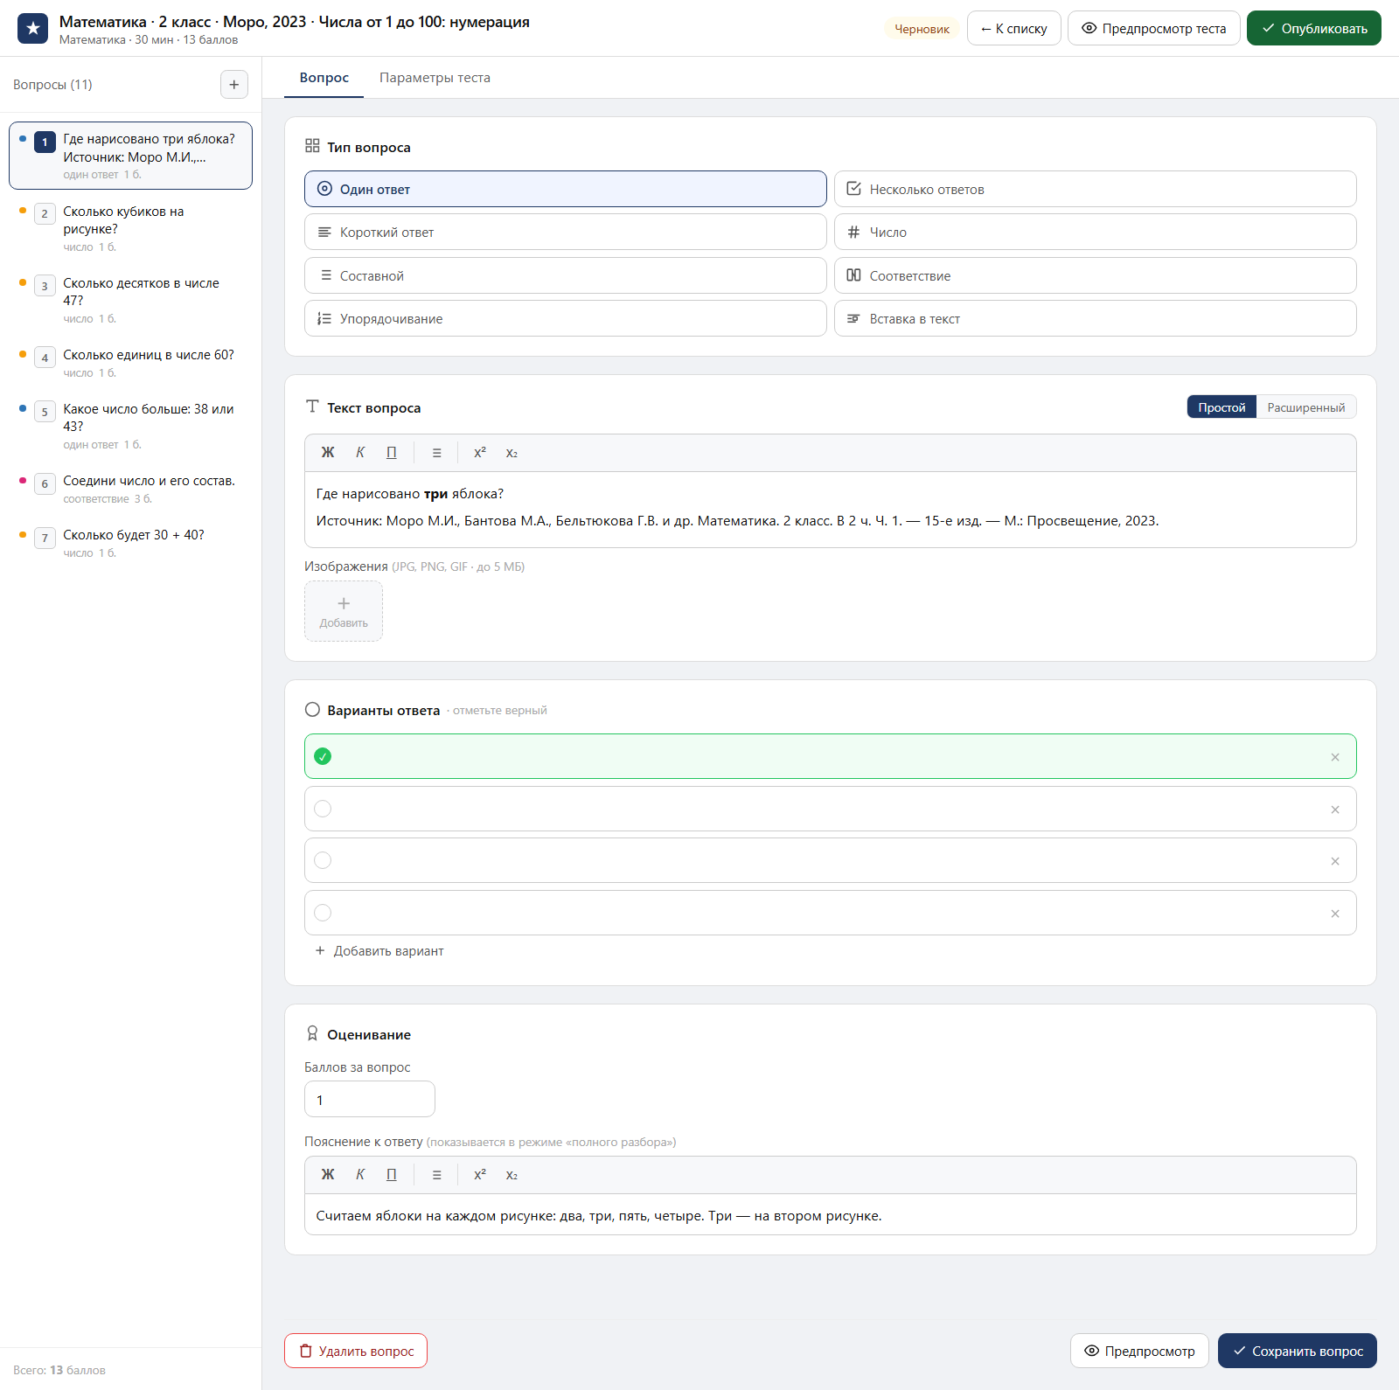Click Удалить вопрос button
The image size is (1399, 1390).
(x=356, y=1351)
